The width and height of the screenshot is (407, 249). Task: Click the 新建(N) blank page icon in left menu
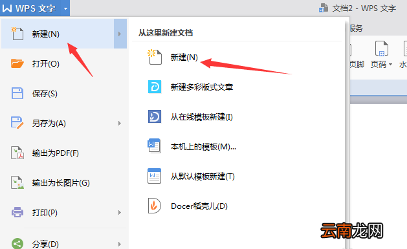pyautogui.click(x=17, y=34)
